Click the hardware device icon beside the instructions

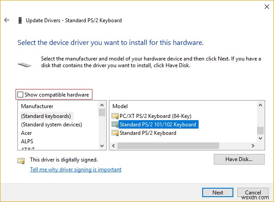25,64
